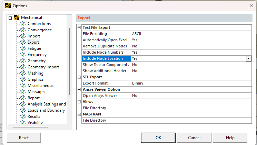Click the Mechanical gear icon in tree

click(17, 18)
